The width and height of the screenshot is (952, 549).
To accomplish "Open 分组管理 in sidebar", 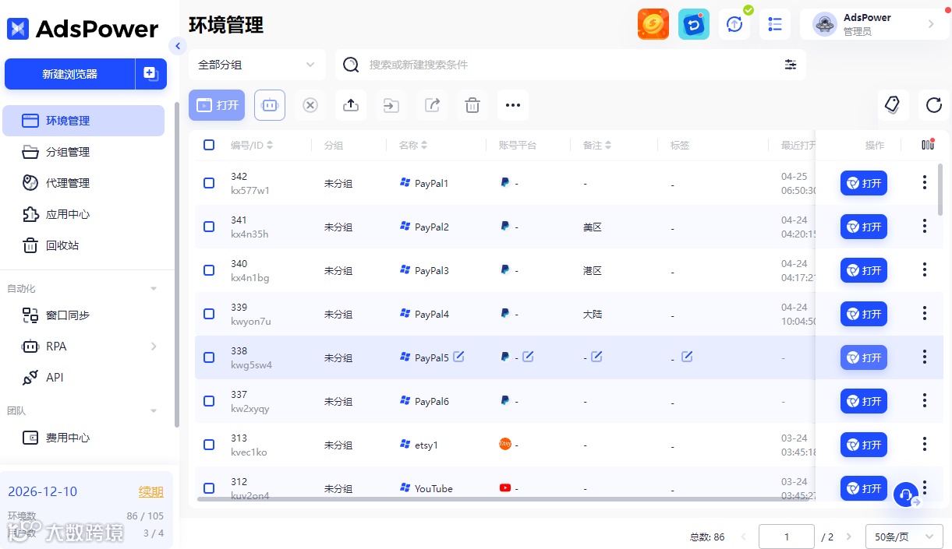I will point(83,152).
